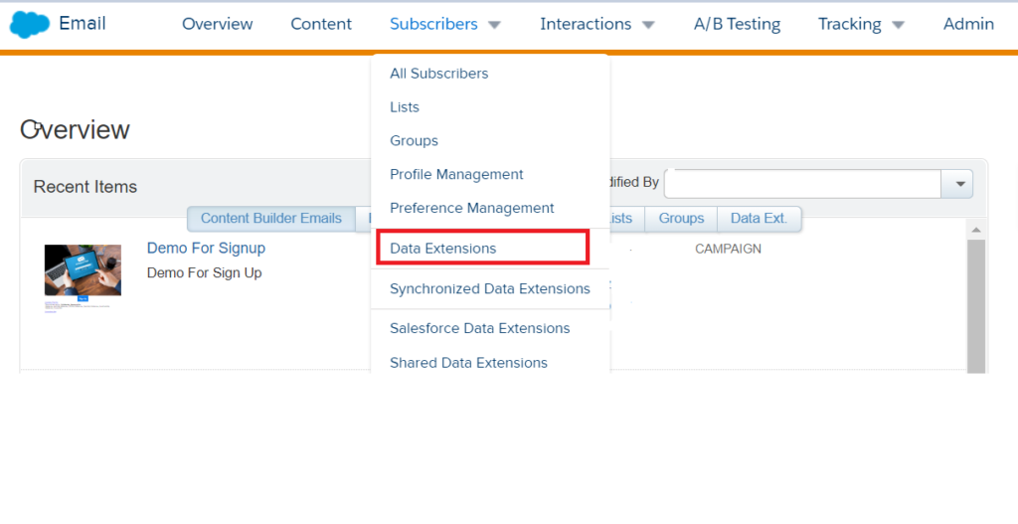Screen dimensions: 1018x524
Task: Switch to Content Builder Emails tab
Action: click(270, 219)
